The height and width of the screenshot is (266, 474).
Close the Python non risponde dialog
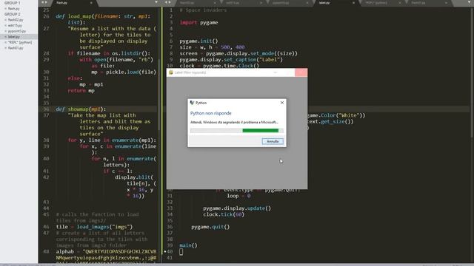(x=282, y=103)
